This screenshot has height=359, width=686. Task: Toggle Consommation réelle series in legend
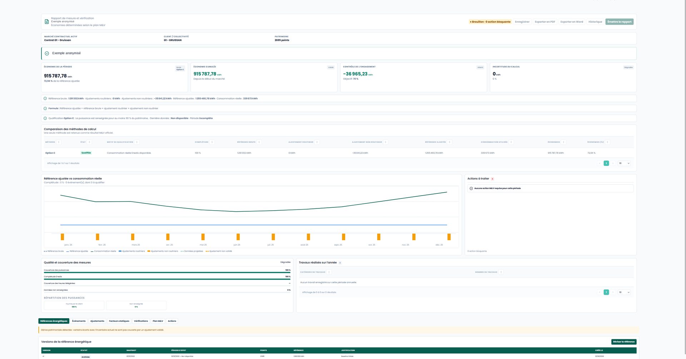click(x=103, y=251)
